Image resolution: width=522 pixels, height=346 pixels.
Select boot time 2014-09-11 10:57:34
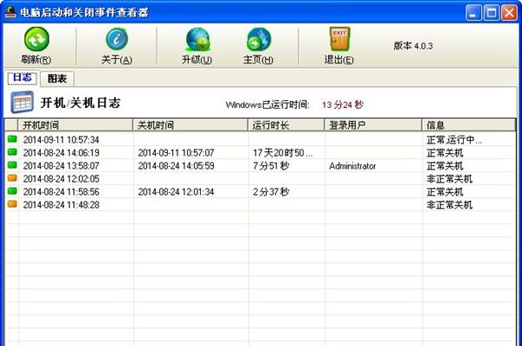[61, 140]
